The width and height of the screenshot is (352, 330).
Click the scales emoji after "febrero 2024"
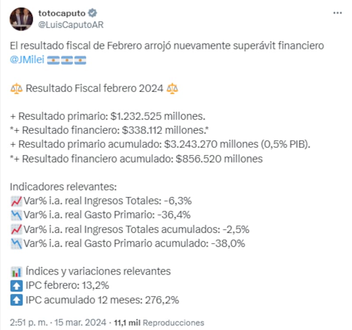pyautogui.click(x=172, y=88)
